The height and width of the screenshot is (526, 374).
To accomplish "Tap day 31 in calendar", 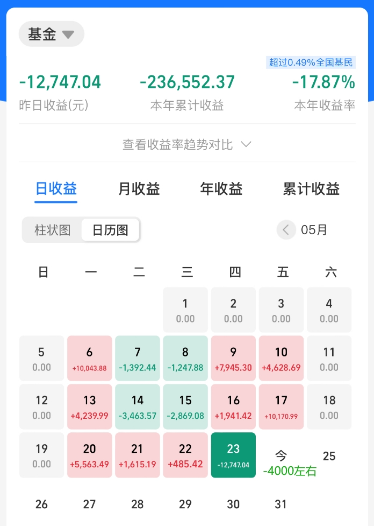I will coord(281,504).
